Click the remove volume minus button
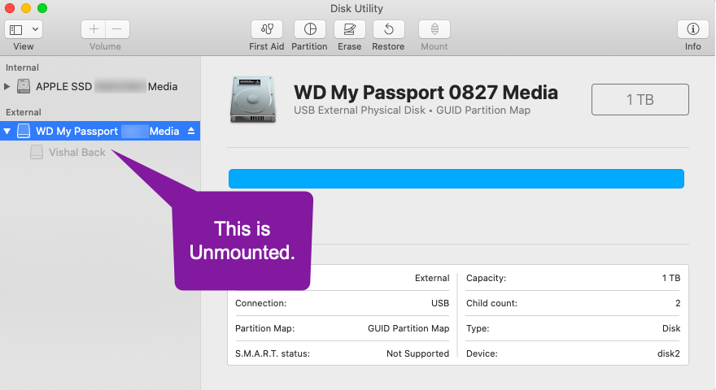The height and width of the screenshot is (390, 716). pyautogui.click(x=117, y=29)
